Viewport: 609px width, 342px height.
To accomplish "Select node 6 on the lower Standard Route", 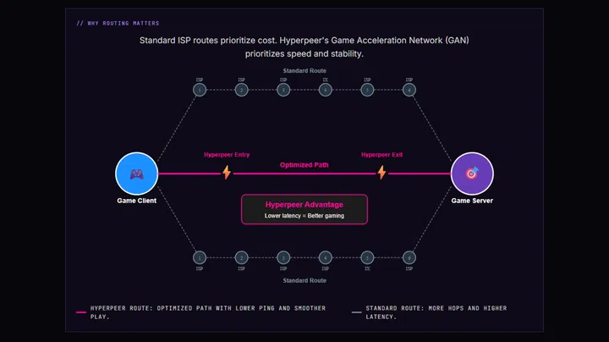I will coord(409,257).
